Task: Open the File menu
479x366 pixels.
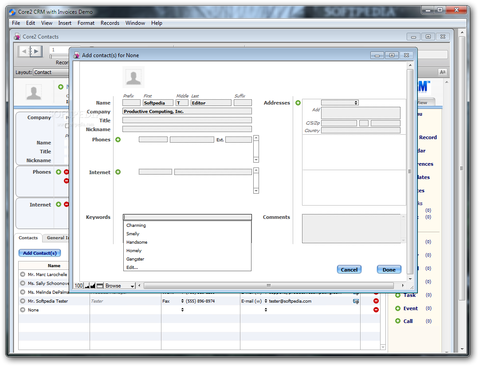Action: pos(16,23)
